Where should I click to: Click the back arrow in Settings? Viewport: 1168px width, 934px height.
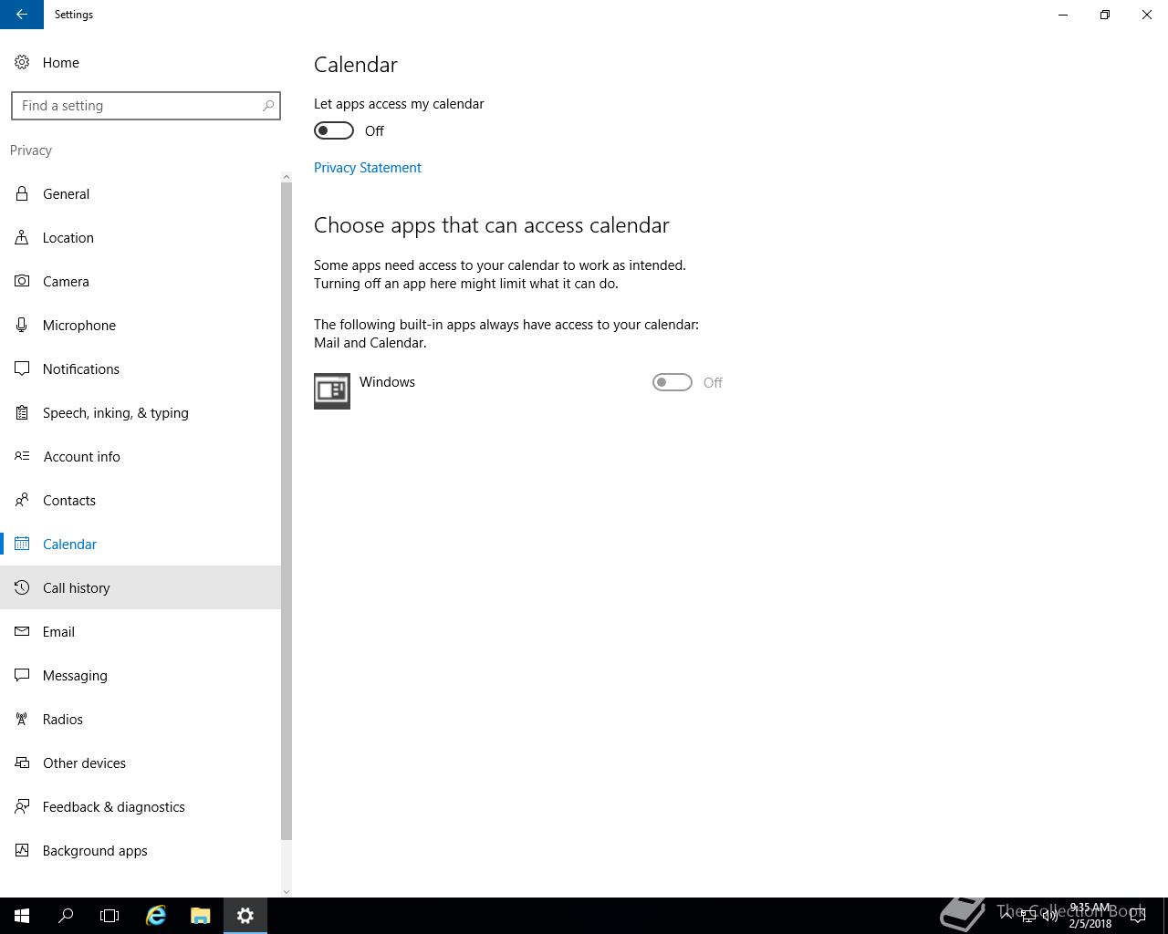click(22, 15)
